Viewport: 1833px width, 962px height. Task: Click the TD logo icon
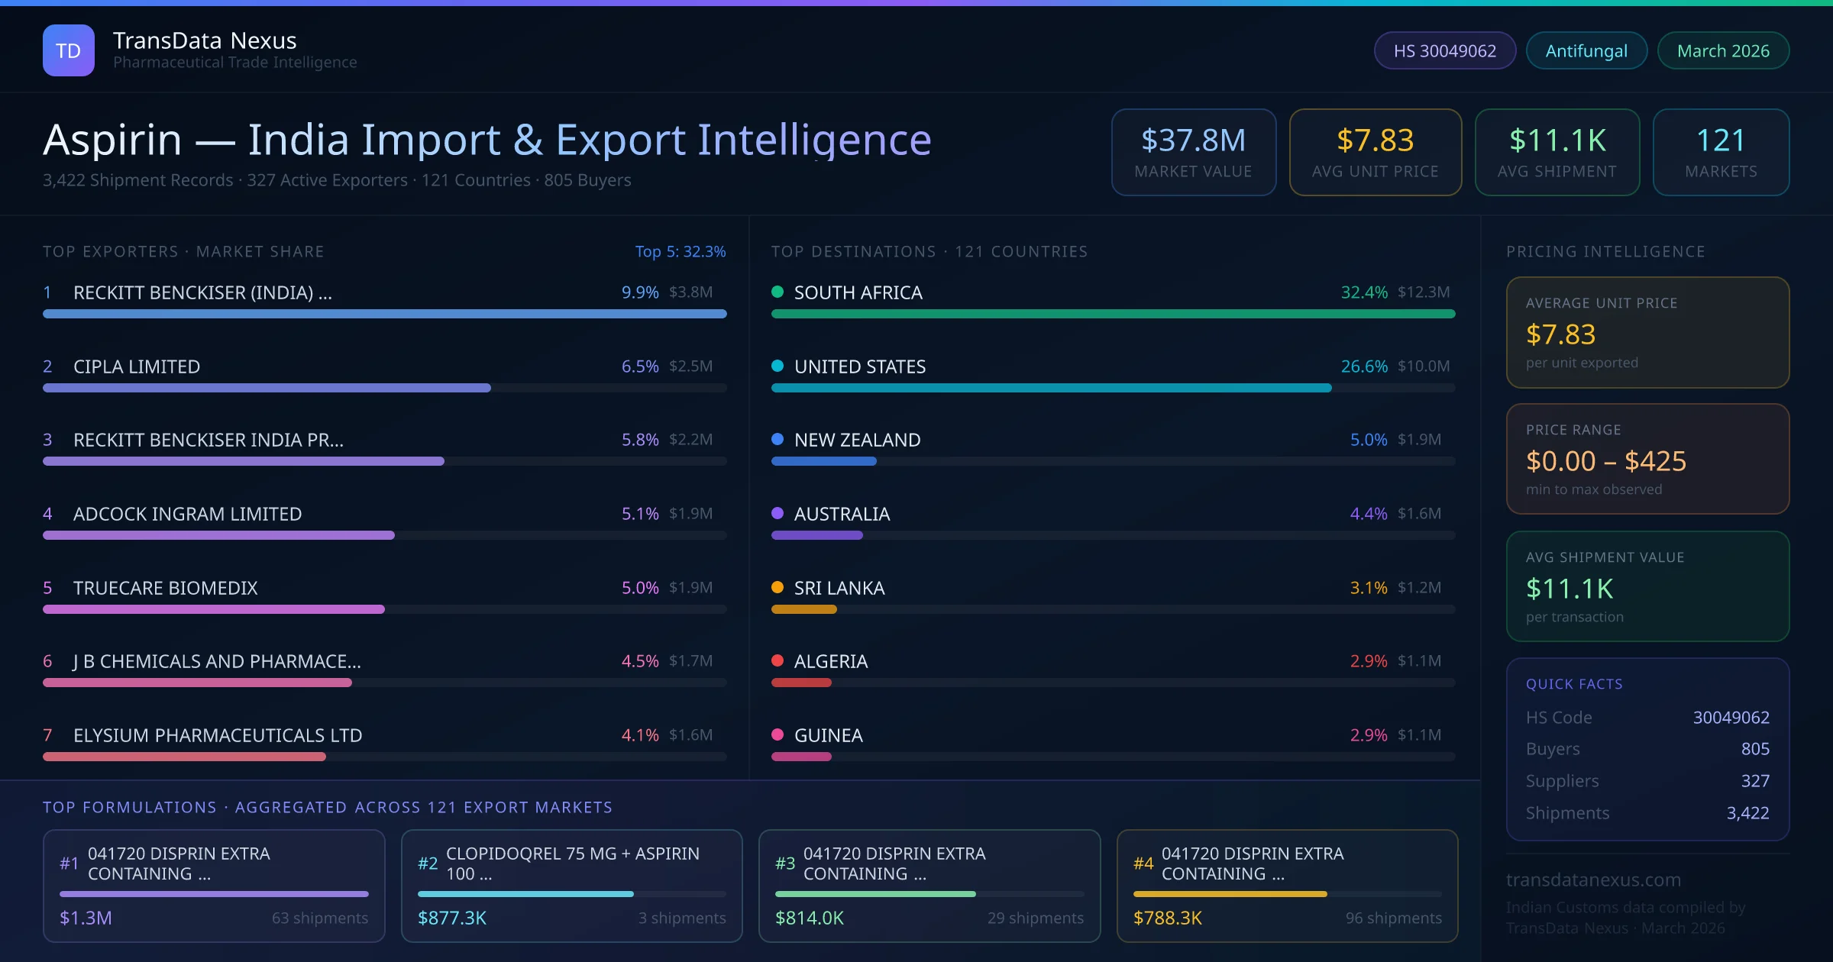[x=68, y=50]
